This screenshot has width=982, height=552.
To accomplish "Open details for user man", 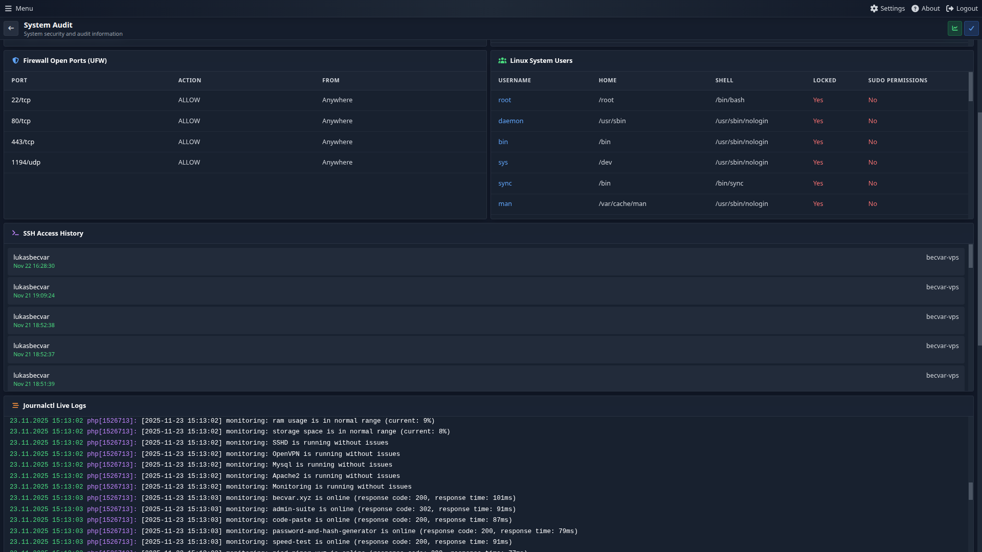I will pos(505,203).
